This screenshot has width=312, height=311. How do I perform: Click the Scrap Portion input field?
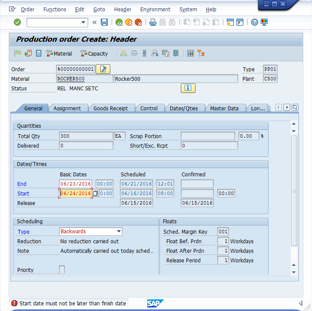[208, 136]
